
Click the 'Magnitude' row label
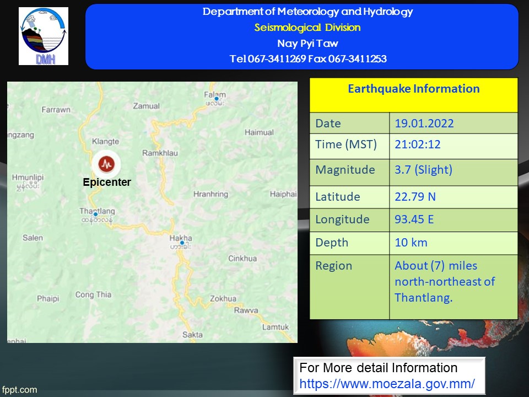[345, 170]
